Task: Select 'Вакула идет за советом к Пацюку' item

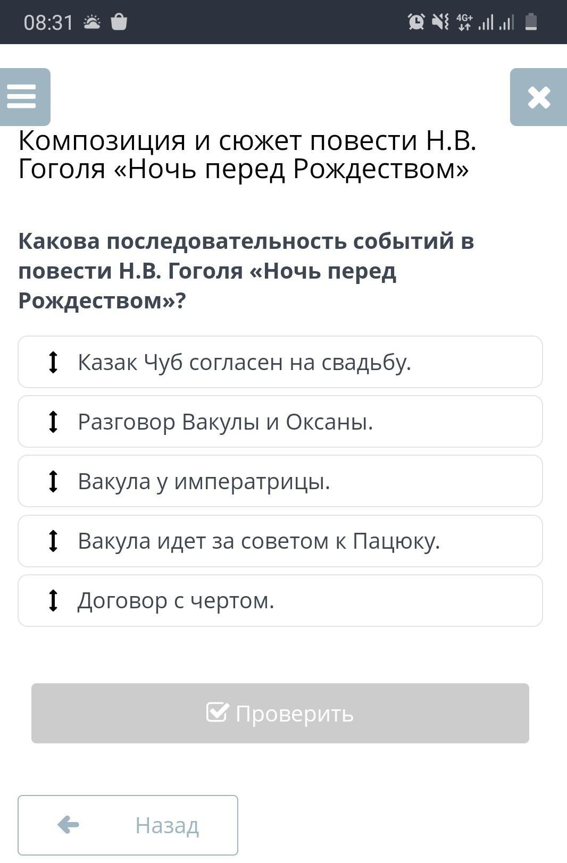Action: (280, 541)
